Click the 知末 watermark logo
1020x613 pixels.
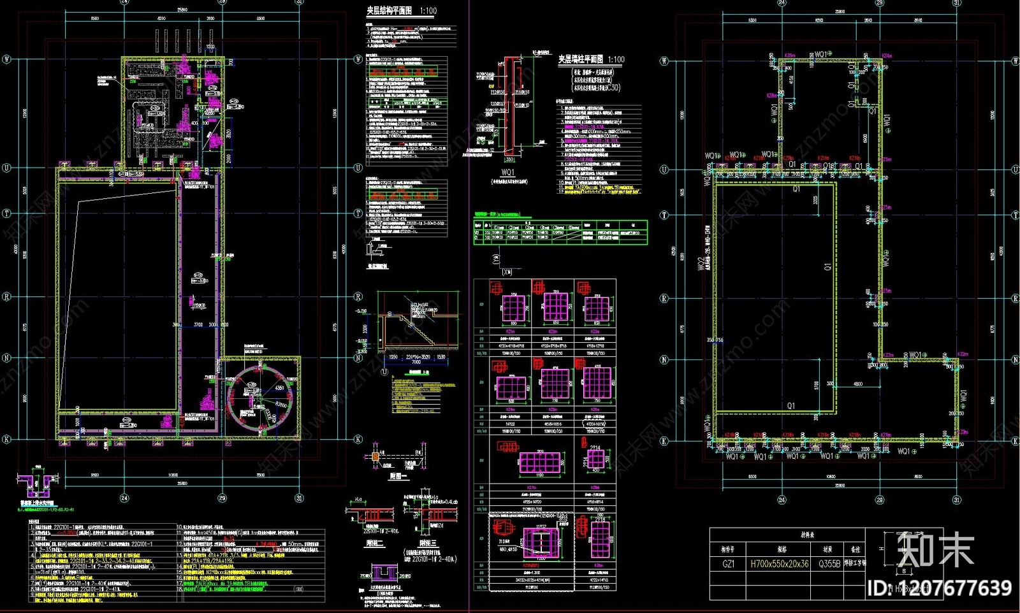936,550
